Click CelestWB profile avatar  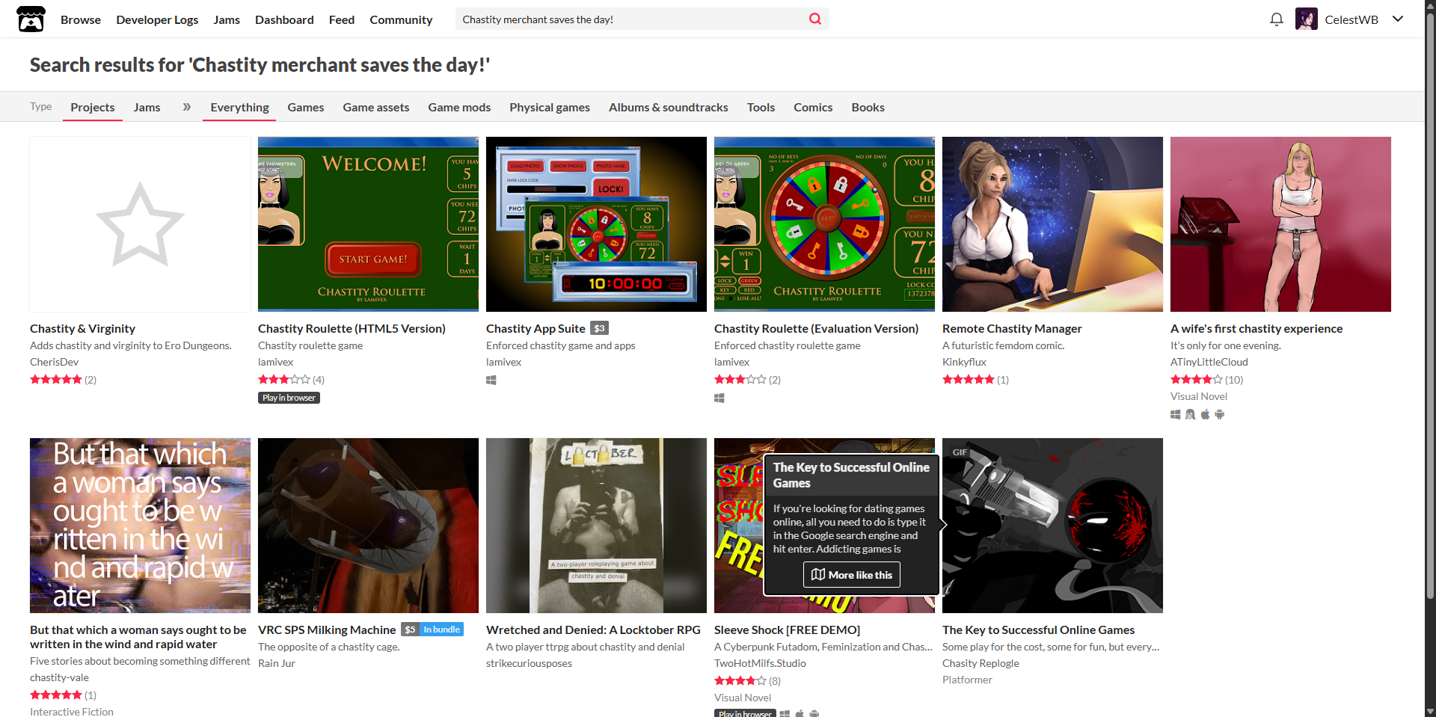(x=1307, y=19)
